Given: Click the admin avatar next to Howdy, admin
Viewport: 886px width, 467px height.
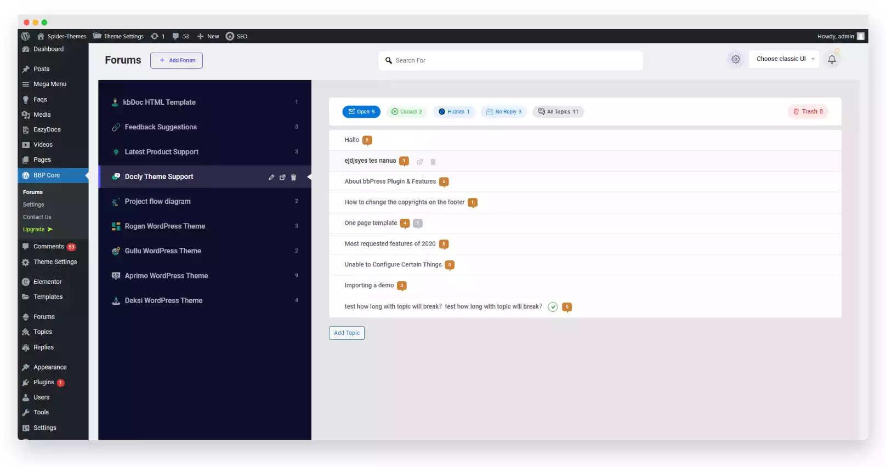Looking at the screenshot, I should pos(861,36).
